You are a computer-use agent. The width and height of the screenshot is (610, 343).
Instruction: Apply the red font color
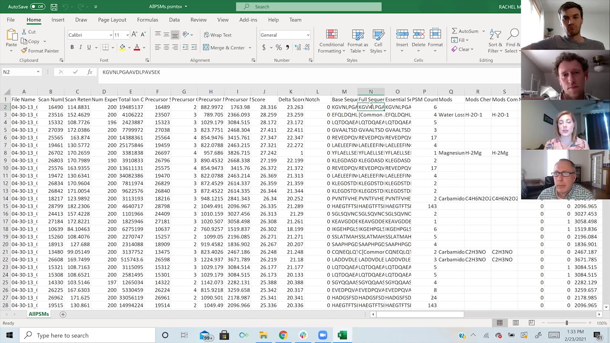(x=137, y=47)
